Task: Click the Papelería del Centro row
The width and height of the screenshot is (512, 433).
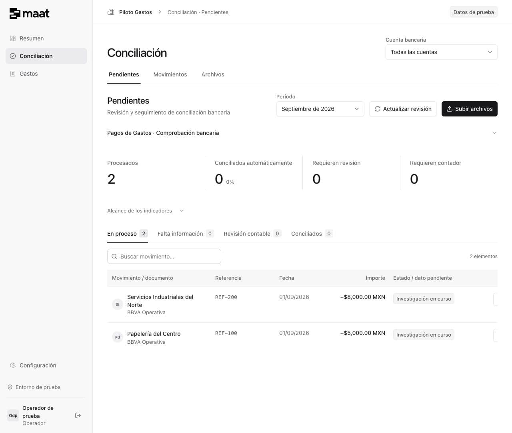Action: [x=302, y=337]
